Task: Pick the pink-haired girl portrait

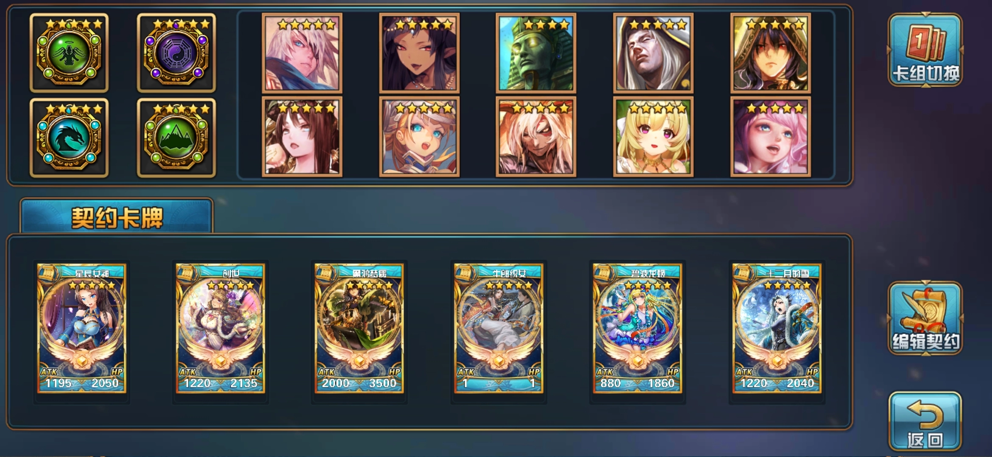Action: pos(771,137)
